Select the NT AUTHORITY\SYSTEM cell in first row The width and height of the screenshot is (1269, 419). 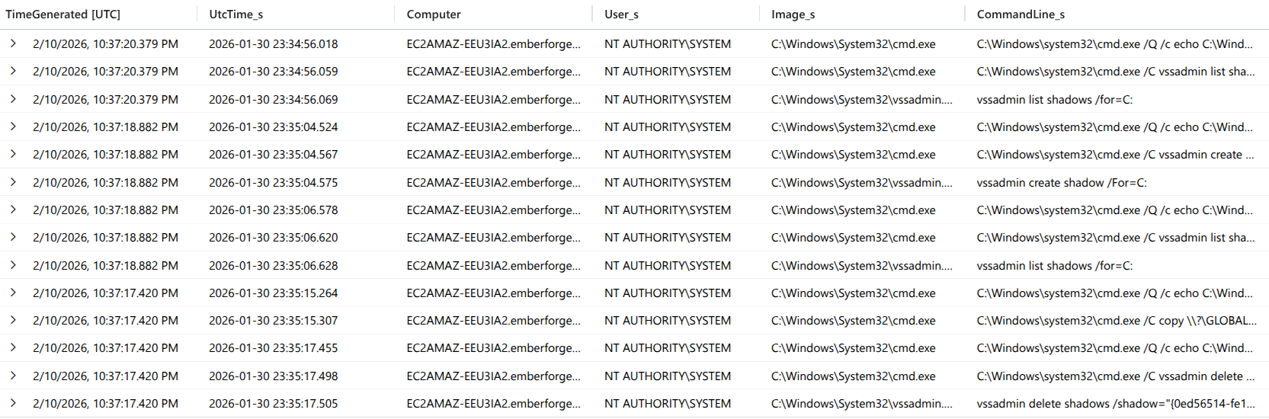click(x=668, y=44)
